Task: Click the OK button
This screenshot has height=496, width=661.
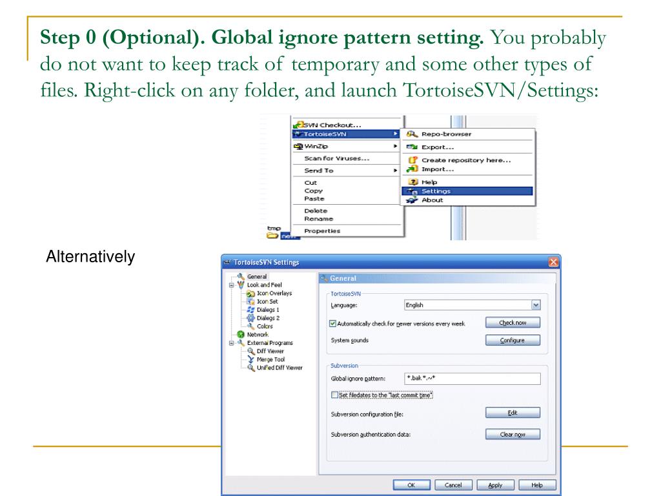Action: click(x=411, y=485)
